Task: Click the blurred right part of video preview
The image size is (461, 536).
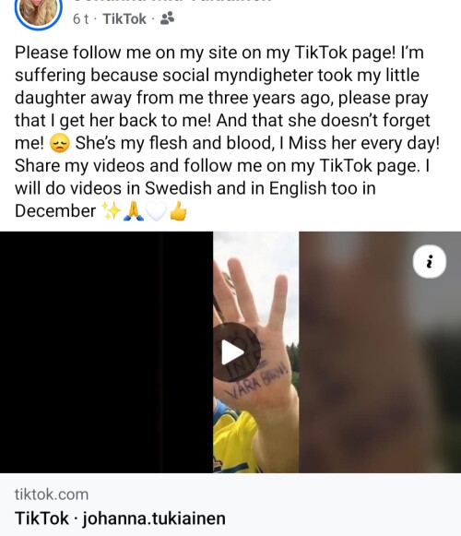Action: [380, 352]
